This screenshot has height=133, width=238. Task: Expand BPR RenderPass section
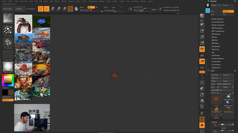217,28
